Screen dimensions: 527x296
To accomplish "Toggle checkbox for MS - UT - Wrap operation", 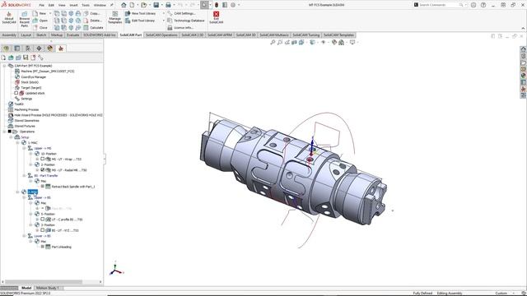I will click(x=42, y=159).
